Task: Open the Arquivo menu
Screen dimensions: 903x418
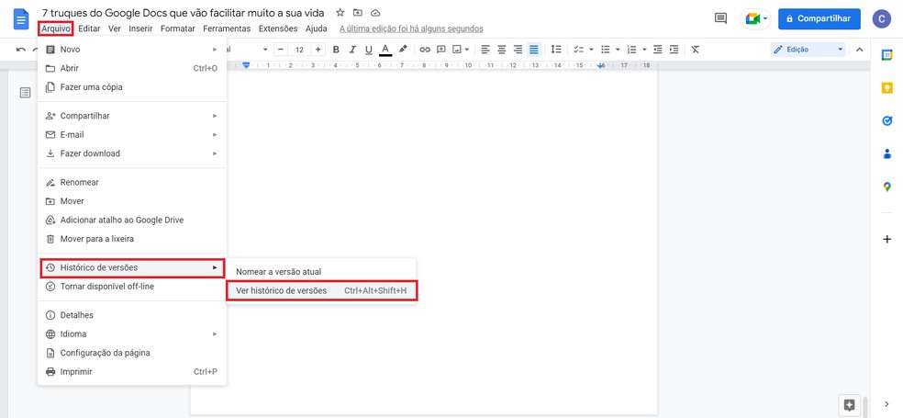Action: [56, 28]
